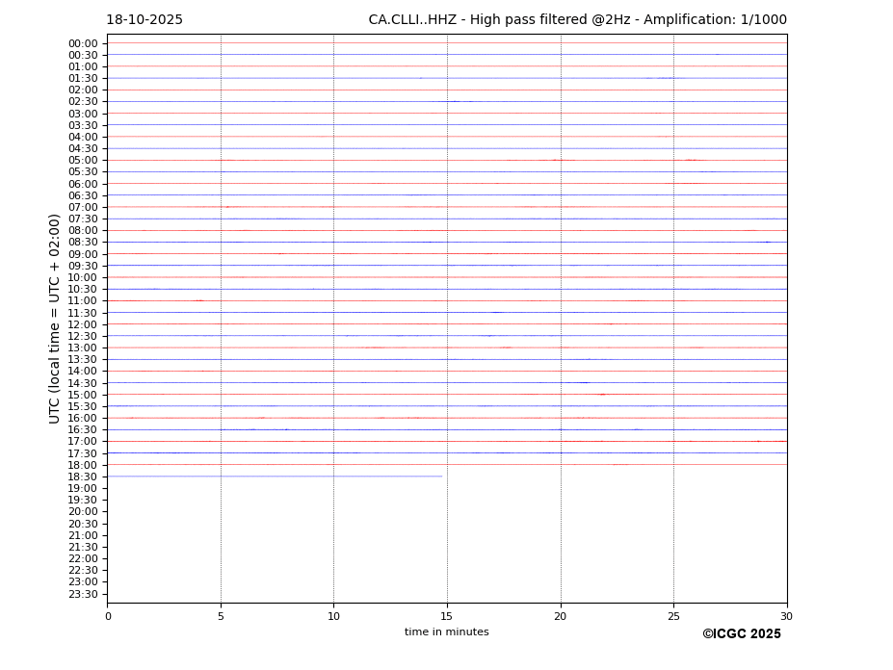Click the x-axis tick label 0
Screen dimensions: 893x670
(108, 616)
